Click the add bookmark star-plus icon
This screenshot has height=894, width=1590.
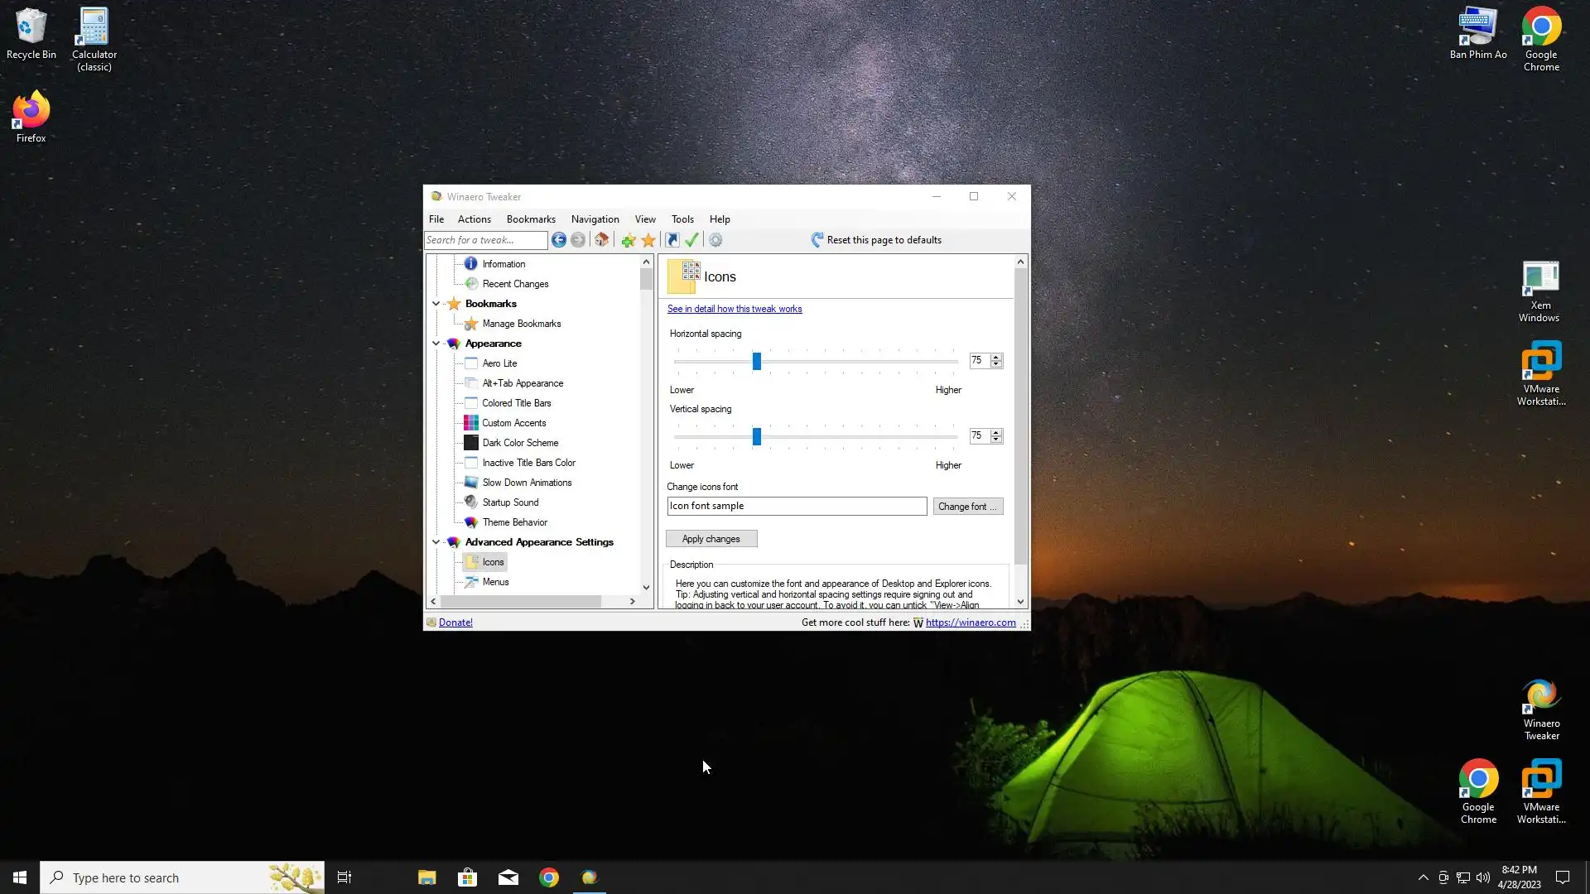(x=629, y=240)
